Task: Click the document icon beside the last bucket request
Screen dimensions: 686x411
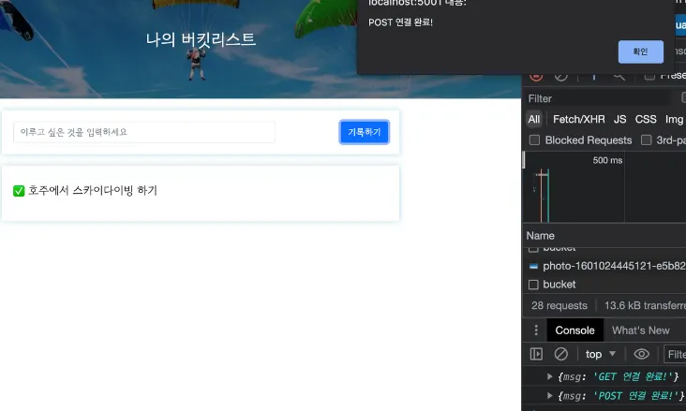Action: click(x=533, y=285)
